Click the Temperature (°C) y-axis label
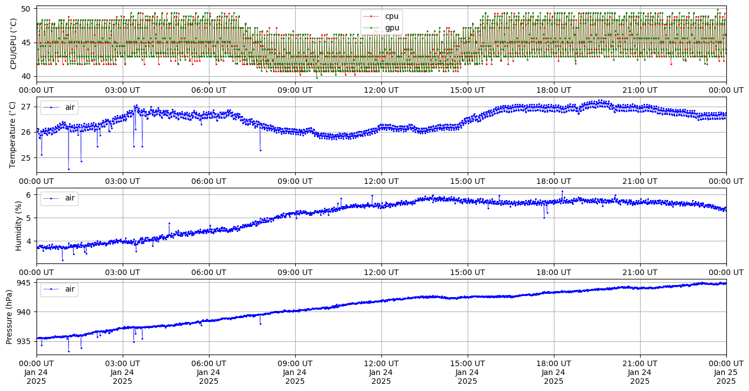This screenshot has width=749, height=391. (14, 134)
